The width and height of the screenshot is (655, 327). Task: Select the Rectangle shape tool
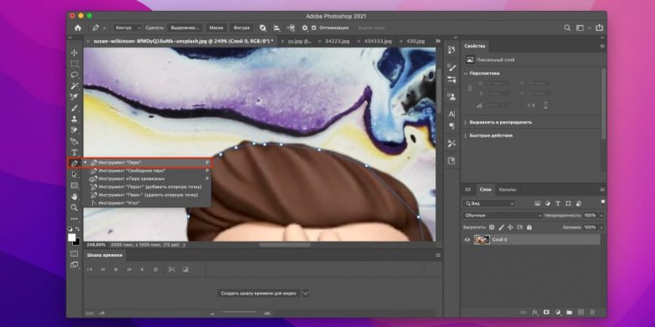pyautogui.click(x=75, y=185)
